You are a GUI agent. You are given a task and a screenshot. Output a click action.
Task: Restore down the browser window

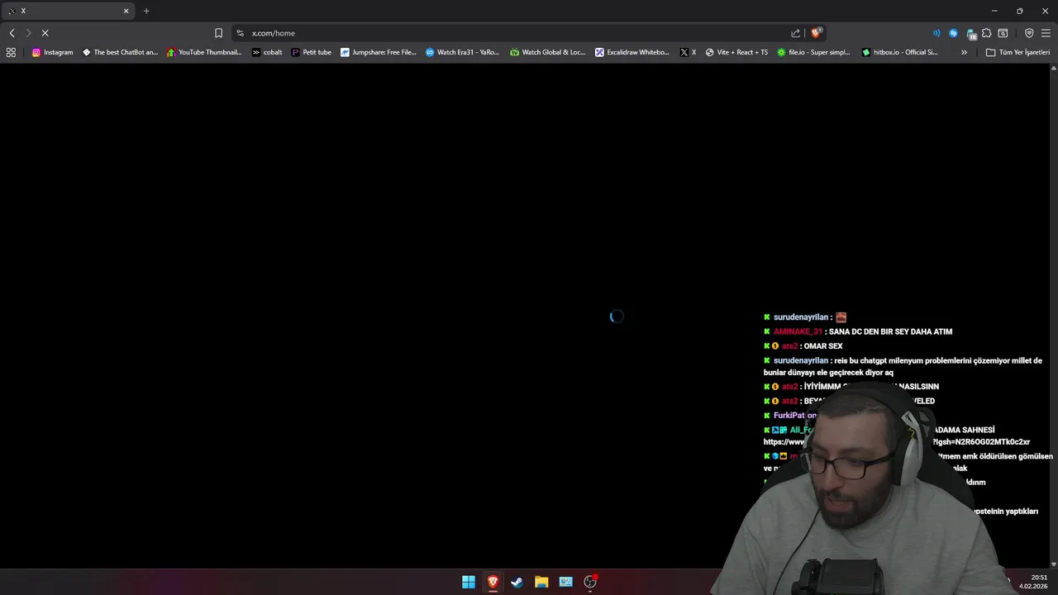point(1019,11)
